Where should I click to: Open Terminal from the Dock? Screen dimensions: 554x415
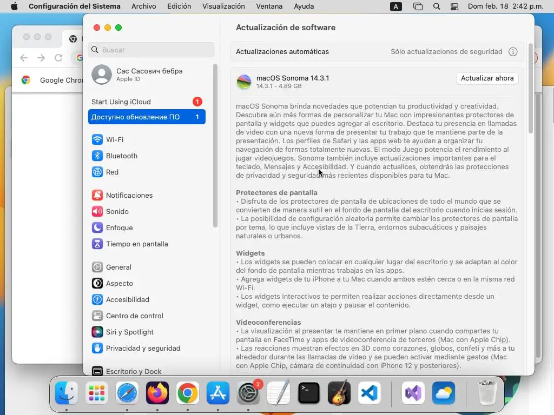click(x=309, y=393)
